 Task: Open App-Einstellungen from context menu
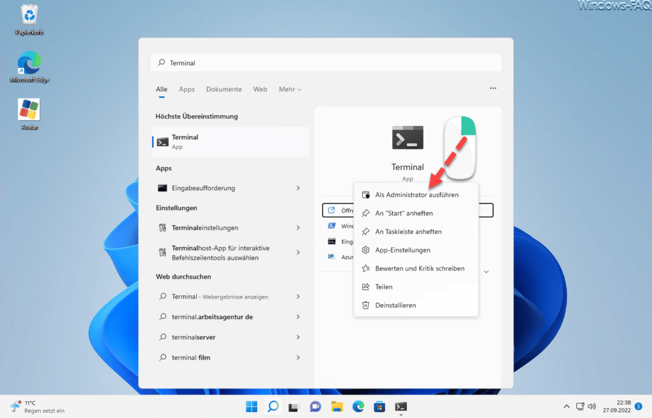pos(416,250)
